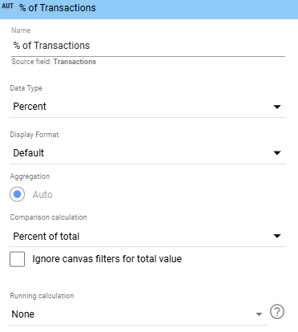This screenshot has height=332, width=298.
Task: Click the Auto label next to radio
Action: 42,195
